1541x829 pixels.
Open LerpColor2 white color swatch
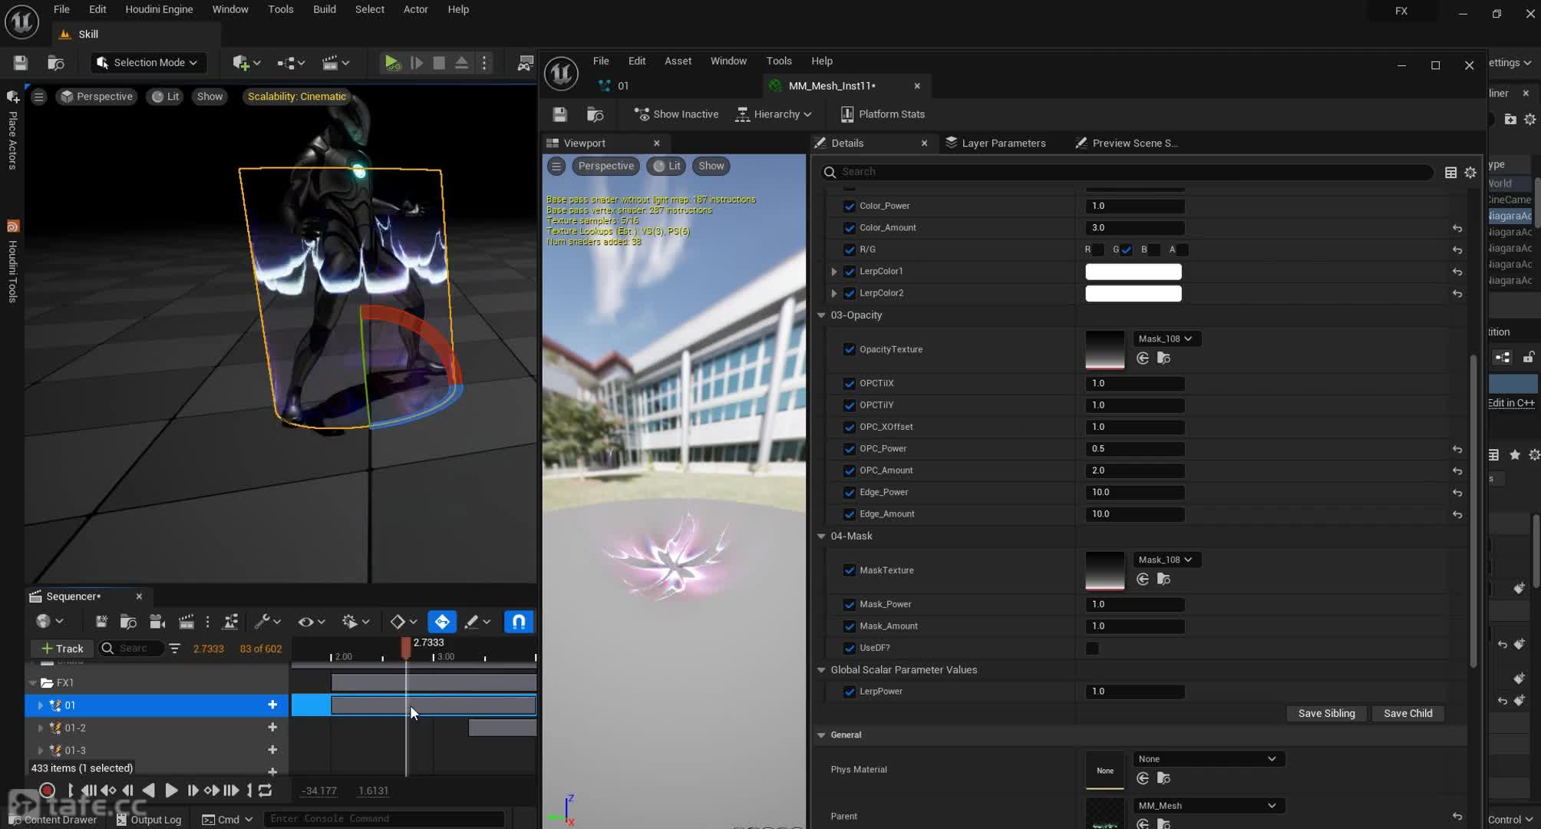coord(1133,293)
